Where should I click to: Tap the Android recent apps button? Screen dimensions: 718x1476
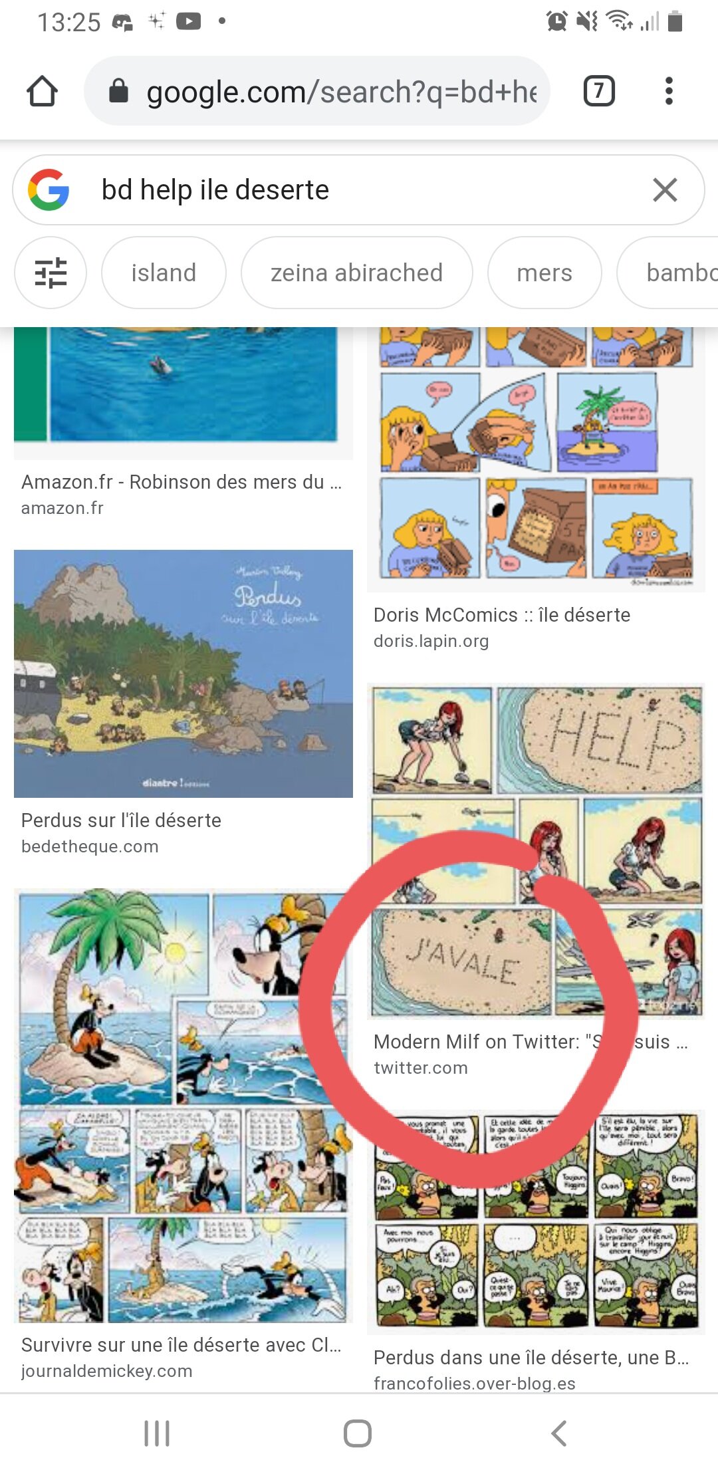[x=157, y=1433]
